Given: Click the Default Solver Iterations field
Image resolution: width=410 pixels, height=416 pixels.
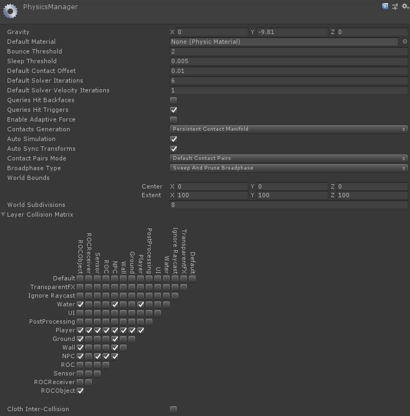Looking at the screenshot, I should 289,80.
